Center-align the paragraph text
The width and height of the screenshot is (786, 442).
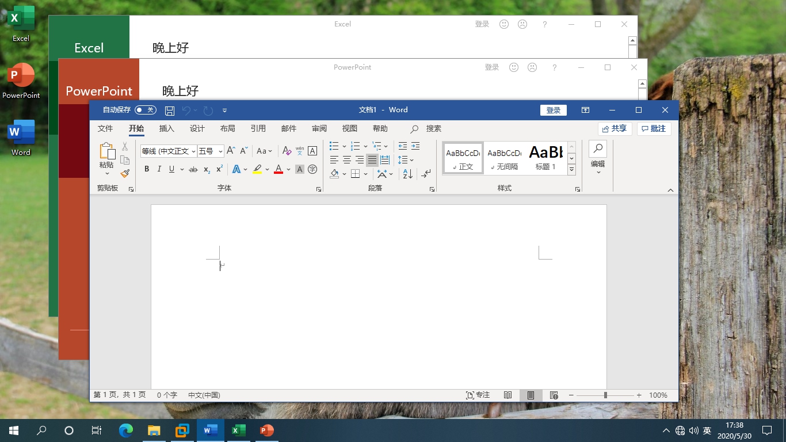[347, 160]
